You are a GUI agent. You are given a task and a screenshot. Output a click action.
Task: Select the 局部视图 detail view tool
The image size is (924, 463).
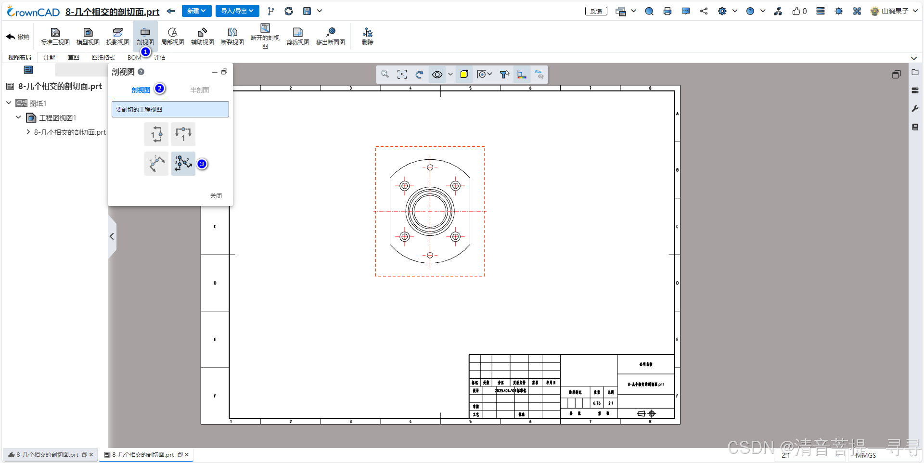point(173,36)
